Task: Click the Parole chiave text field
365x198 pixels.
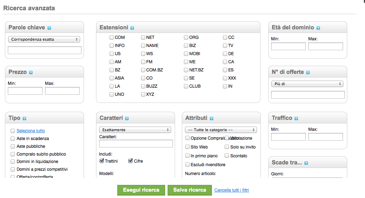Action: pyautogui.click(x=45, y=50)
